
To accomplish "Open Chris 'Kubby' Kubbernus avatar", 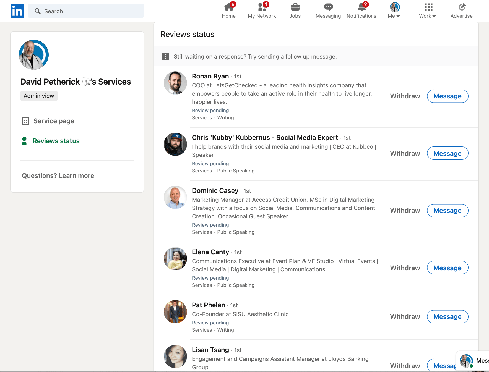I will (x=175, y=144).
